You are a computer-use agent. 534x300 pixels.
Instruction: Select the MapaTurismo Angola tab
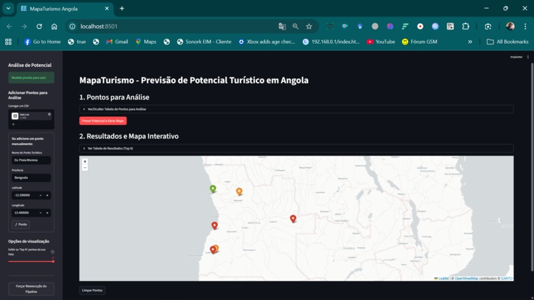(x=65, y=9)
